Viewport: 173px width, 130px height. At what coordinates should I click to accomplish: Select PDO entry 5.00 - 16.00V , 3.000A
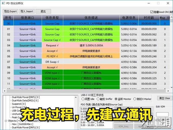pyautogui.click(x=92, y=125)
